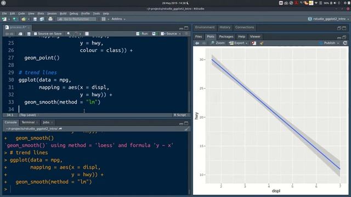The image size is (351, 197).
Task: Open workspace panes layout icon
Action: click(x=104, y=19)
